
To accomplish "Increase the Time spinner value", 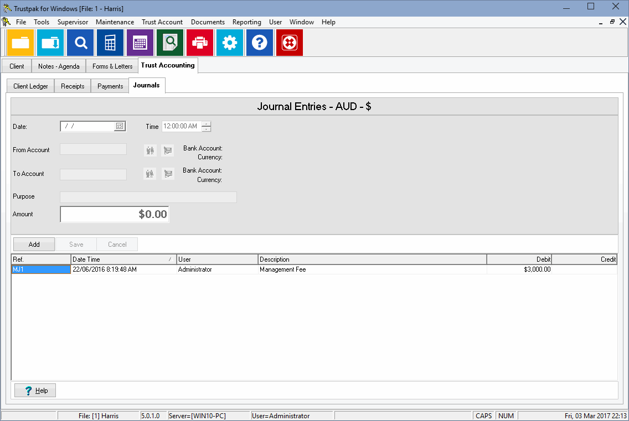I will (x=206, y=124).
